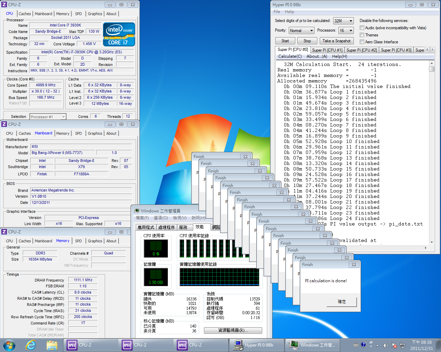This screenshot has width=441, height=352.
Task: Select Super PI [CPU #3] tab
Action: (396, 50)
